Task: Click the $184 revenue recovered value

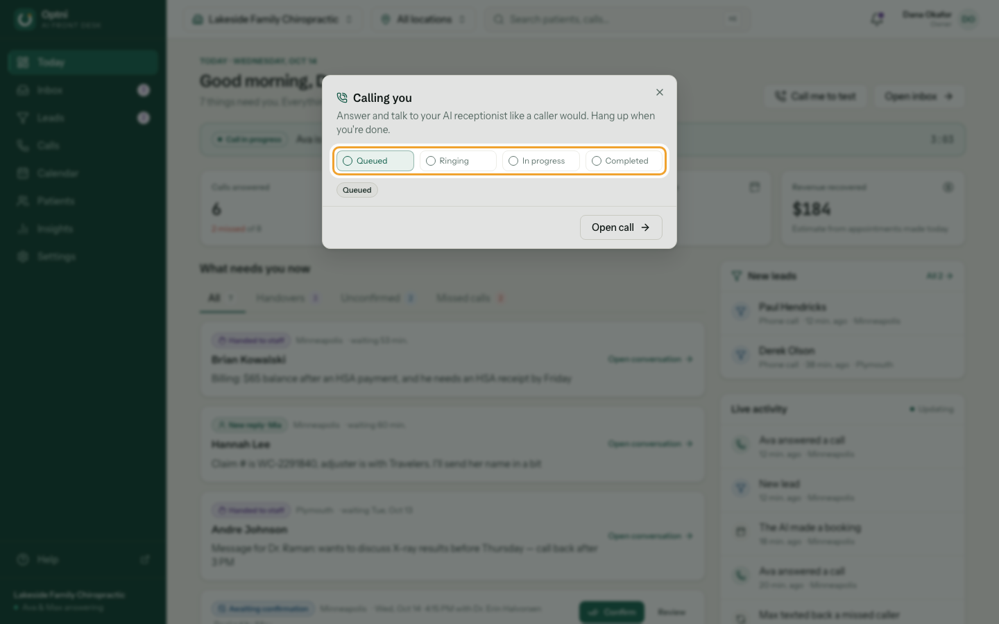Action: coord(812,209)
